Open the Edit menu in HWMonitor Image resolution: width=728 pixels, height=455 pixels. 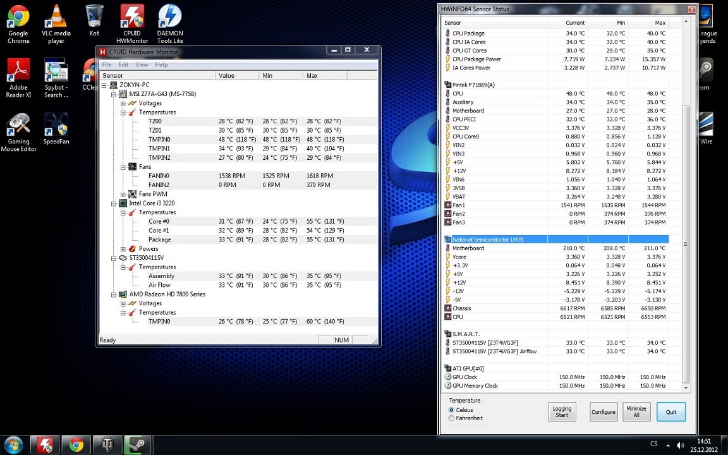[123, 64]
